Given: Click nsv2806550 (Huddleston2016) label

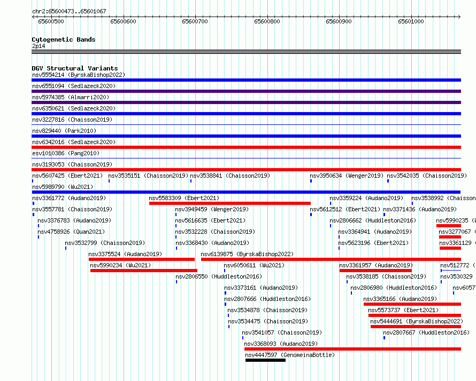Looking at the screenshot, I should point(219,276).
